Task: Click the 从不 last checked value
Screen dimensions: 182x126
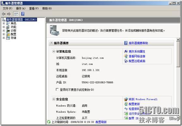Action: 84,118
